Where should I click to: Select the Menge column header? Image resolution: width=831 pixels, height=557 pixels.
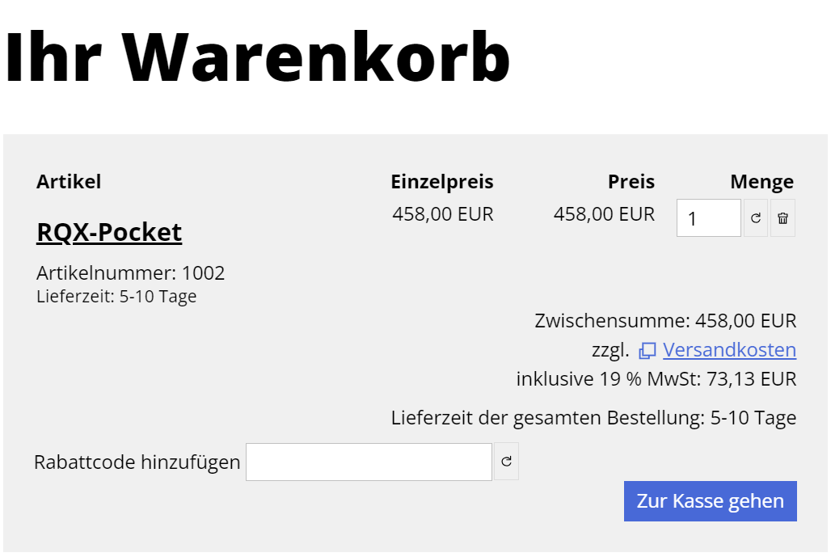point(761,181)
